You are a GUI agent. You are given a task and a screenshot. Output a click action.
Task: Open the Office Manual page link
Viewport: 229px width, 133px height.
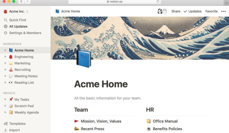coord(165,121)
